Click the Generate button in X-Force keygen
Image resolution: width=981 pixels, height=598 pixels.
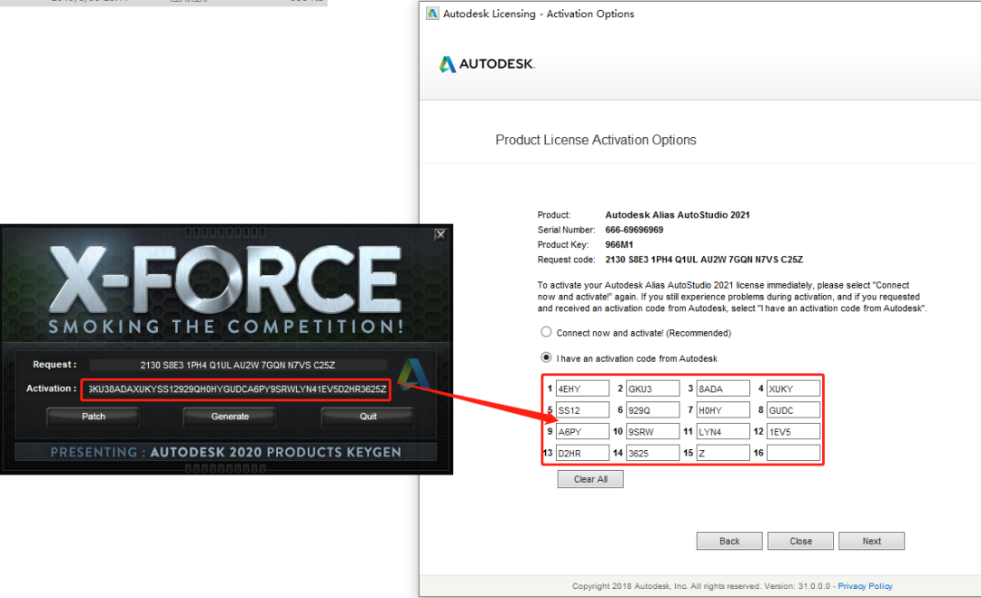click(230, 417)
